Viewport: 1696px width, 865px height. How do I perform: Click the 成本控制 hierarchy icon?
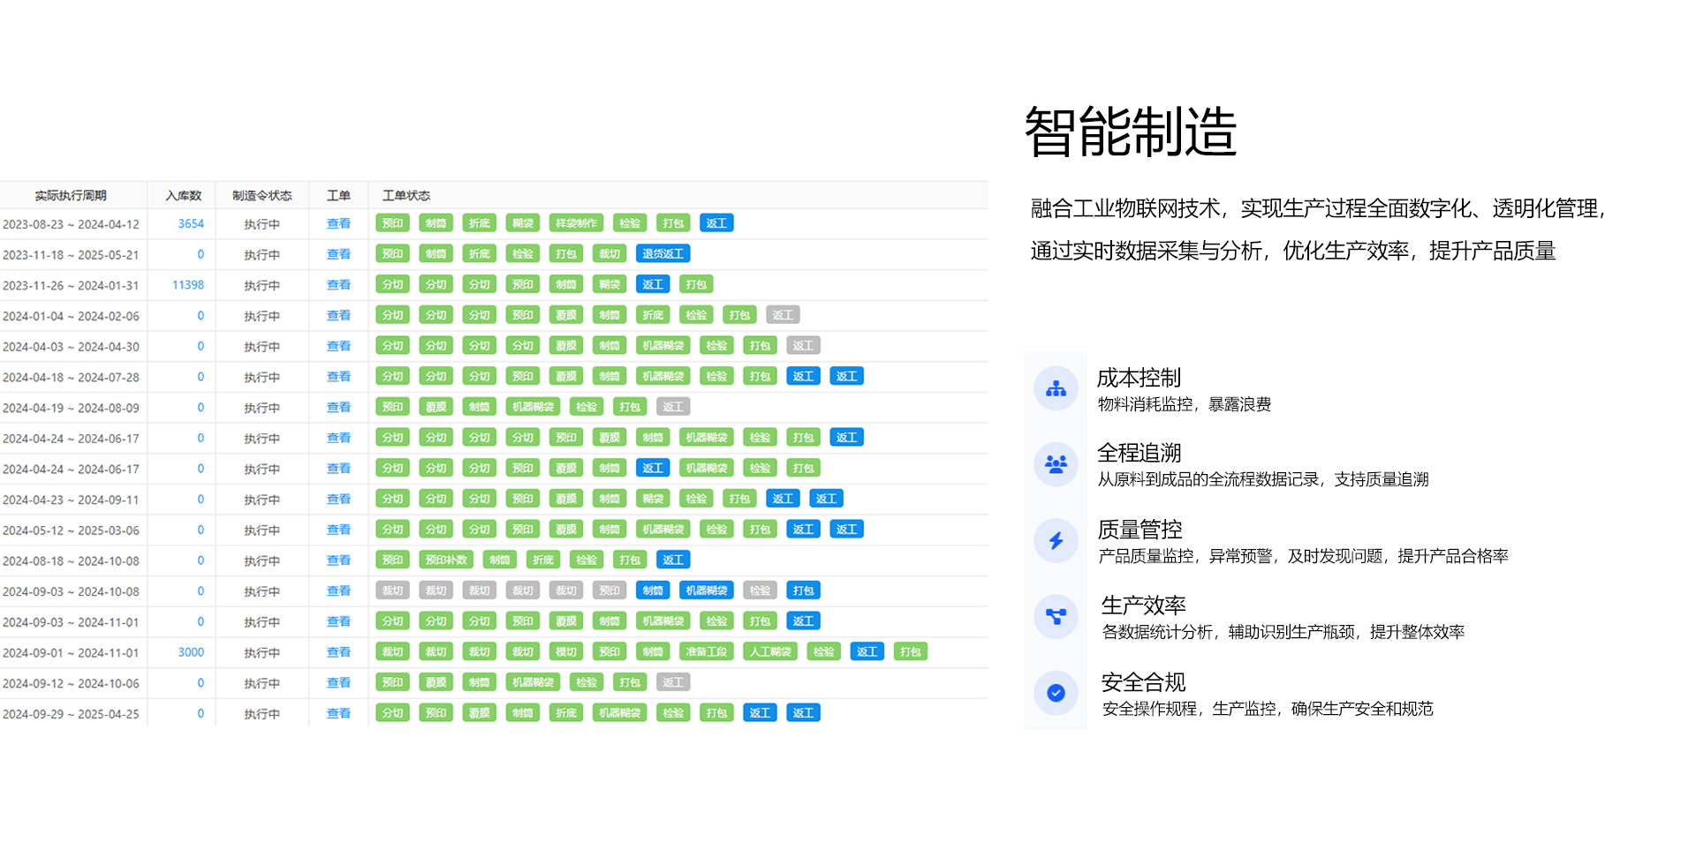[x=1056, y=388]
